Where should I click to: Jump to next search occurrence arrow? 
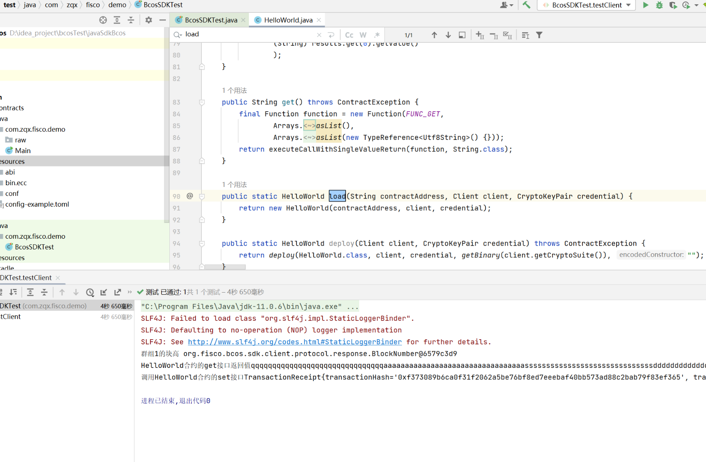[448, 35]
